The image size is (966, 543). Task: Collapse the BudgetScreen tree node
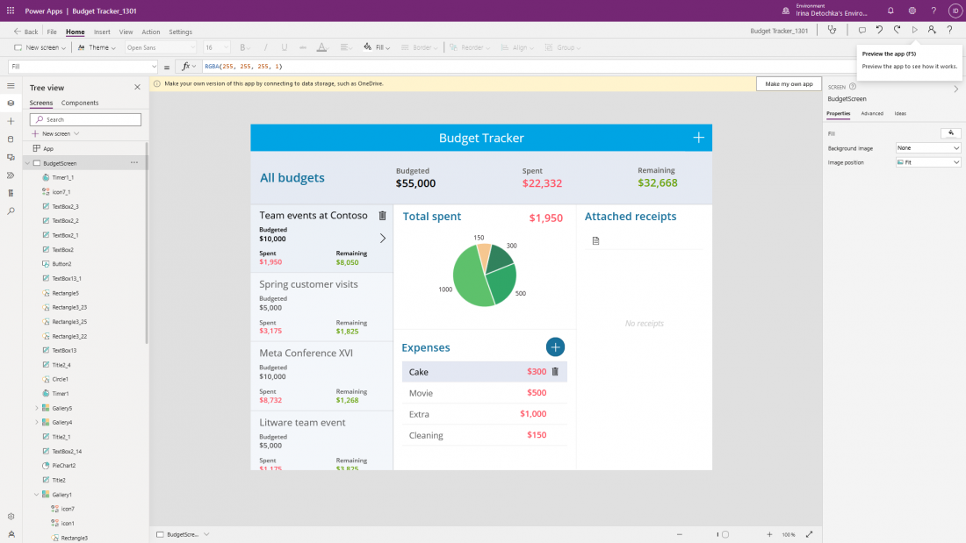coord(27,163)
